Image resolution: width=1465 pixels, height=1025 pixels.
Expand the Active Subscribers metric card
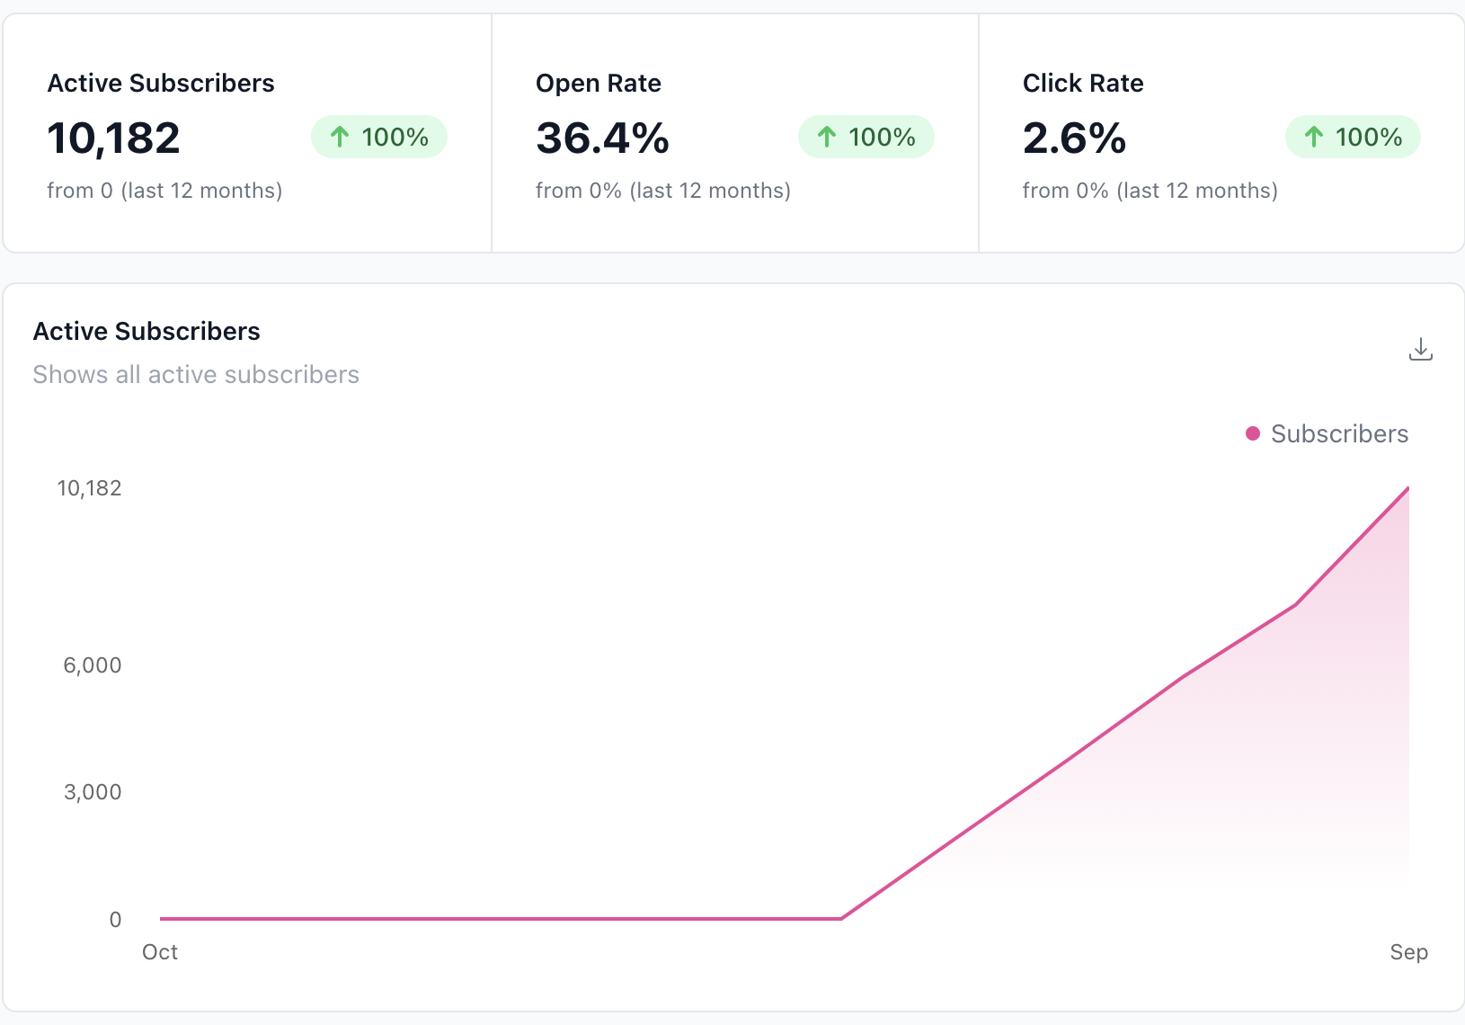(x=246, y=132)
